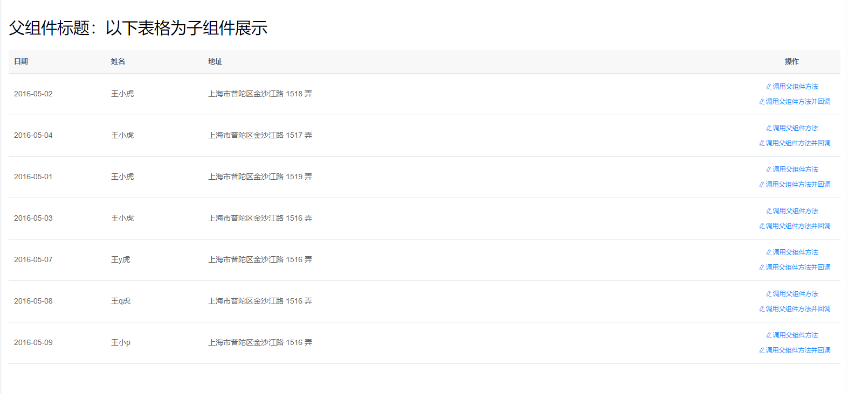Click pencil icon beside 调用父组件方法并回调 in 2016-05-08 row
This screenshot has width=848, height=394.
coord(762,309)
